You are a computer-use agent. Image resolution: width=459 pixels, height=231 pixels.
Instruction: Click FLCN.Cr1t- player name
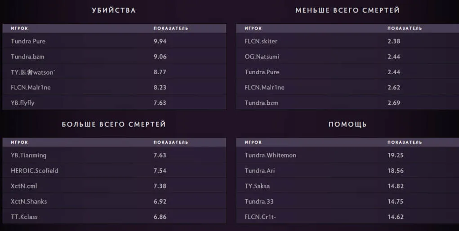click(259, 217)
